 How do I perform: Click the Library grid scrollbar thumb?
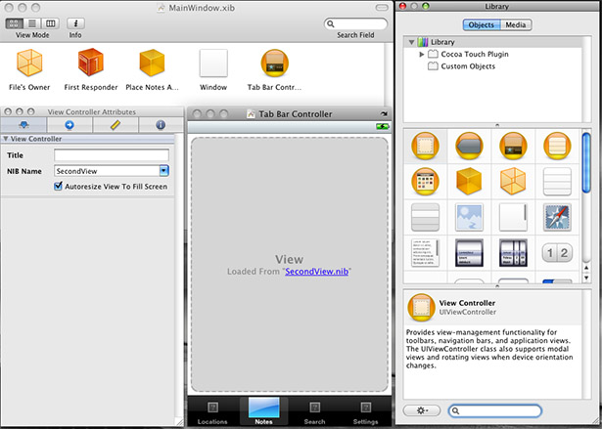tap(586, 162)
